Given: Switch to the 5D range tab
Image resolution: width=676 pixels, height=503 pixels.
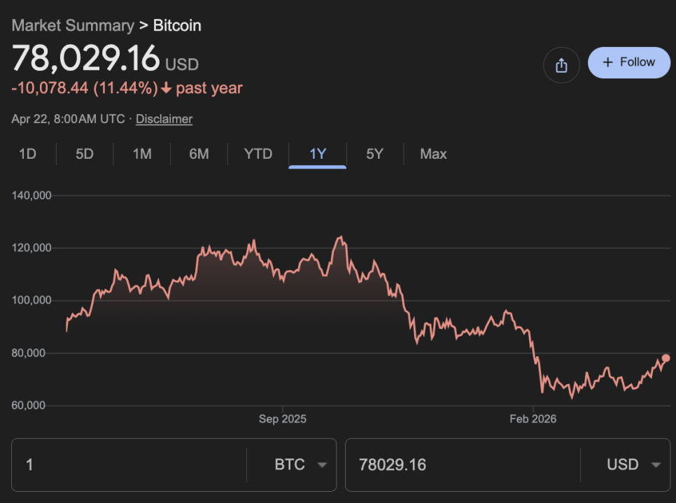Looking at the screenshot, I should tap(85, 154).
